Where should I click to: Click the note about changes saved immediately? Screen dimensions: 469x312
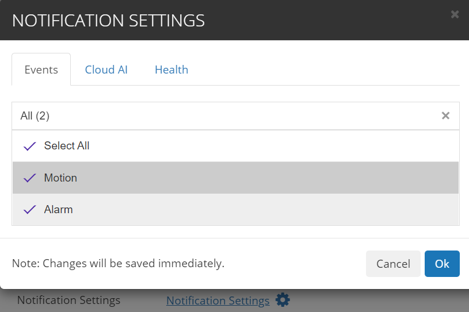tap(118, 264)
